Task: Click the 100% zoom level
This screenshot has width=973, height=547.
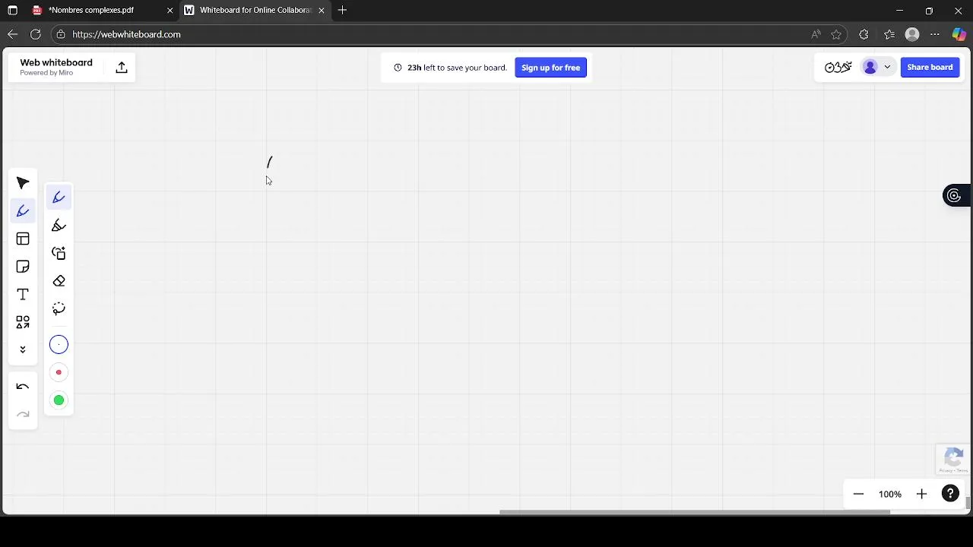Action: click(890, 494)
